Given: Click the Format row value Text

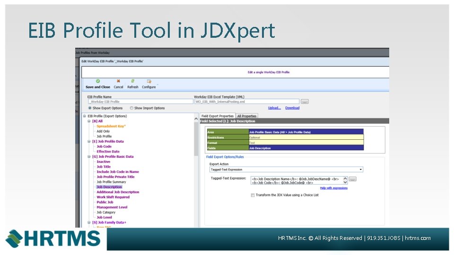Looking at the screenshot, I should pyautogui.click(x=306, y=143).
